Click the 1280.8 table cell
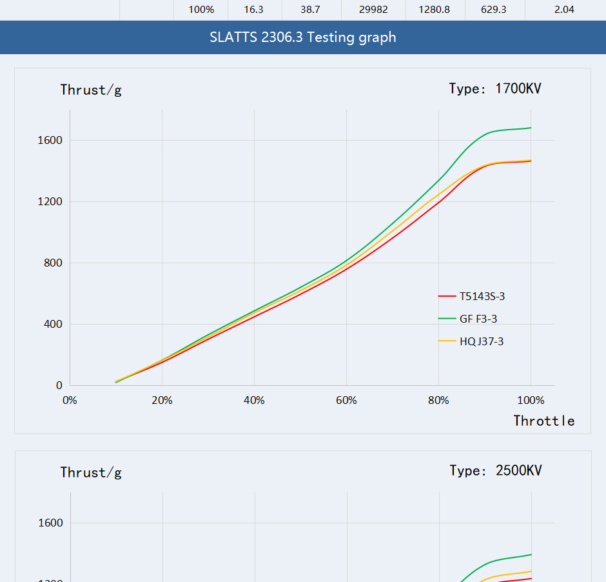The image size is (606, 582). [434, 10]
